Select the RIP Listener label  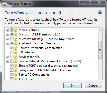[26, 52]
